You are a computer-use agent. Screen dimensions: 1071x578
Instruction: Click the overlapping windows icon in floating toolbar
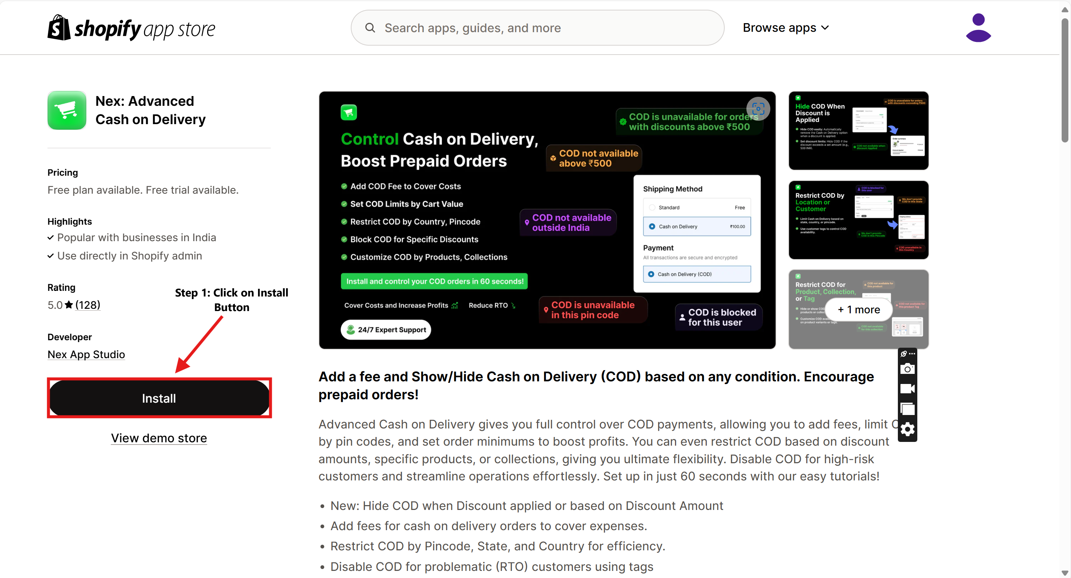click(907, 409)
